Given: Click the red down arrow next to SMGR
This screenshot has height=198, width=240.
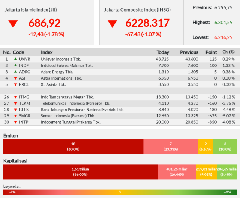Looking at the screenshot, I should (15, 116).
